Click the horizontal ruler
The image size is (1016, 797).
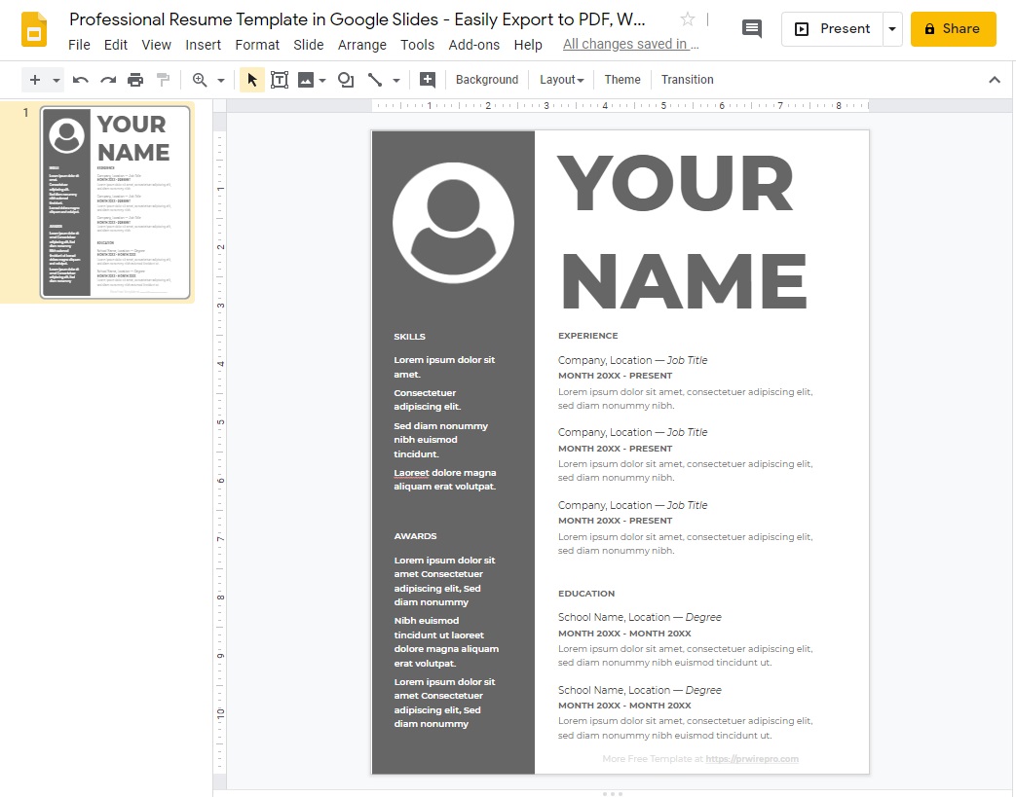pos(621,105)
